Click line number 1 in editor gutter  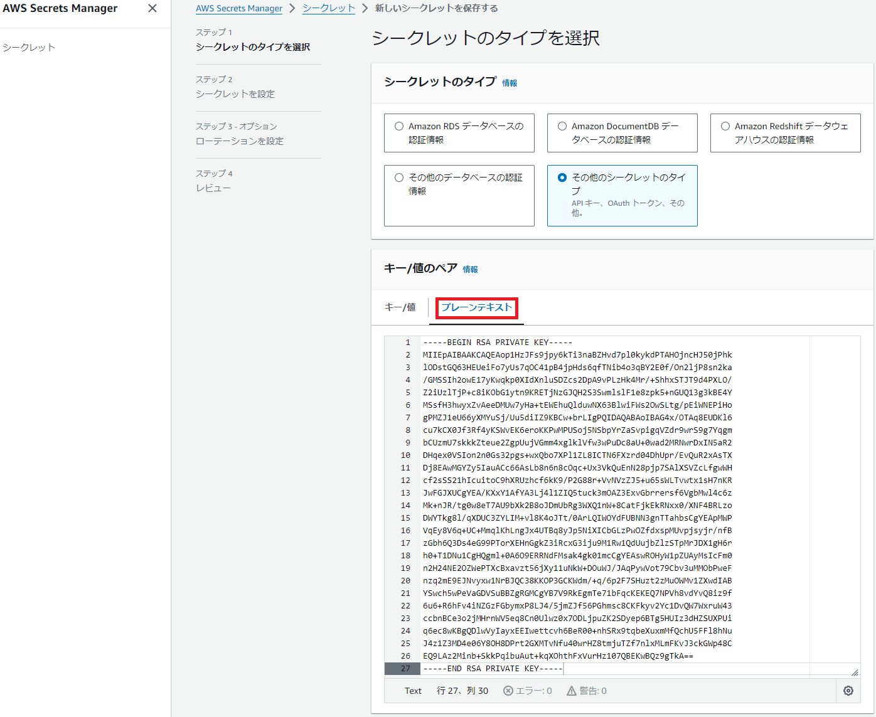[408, 343]
